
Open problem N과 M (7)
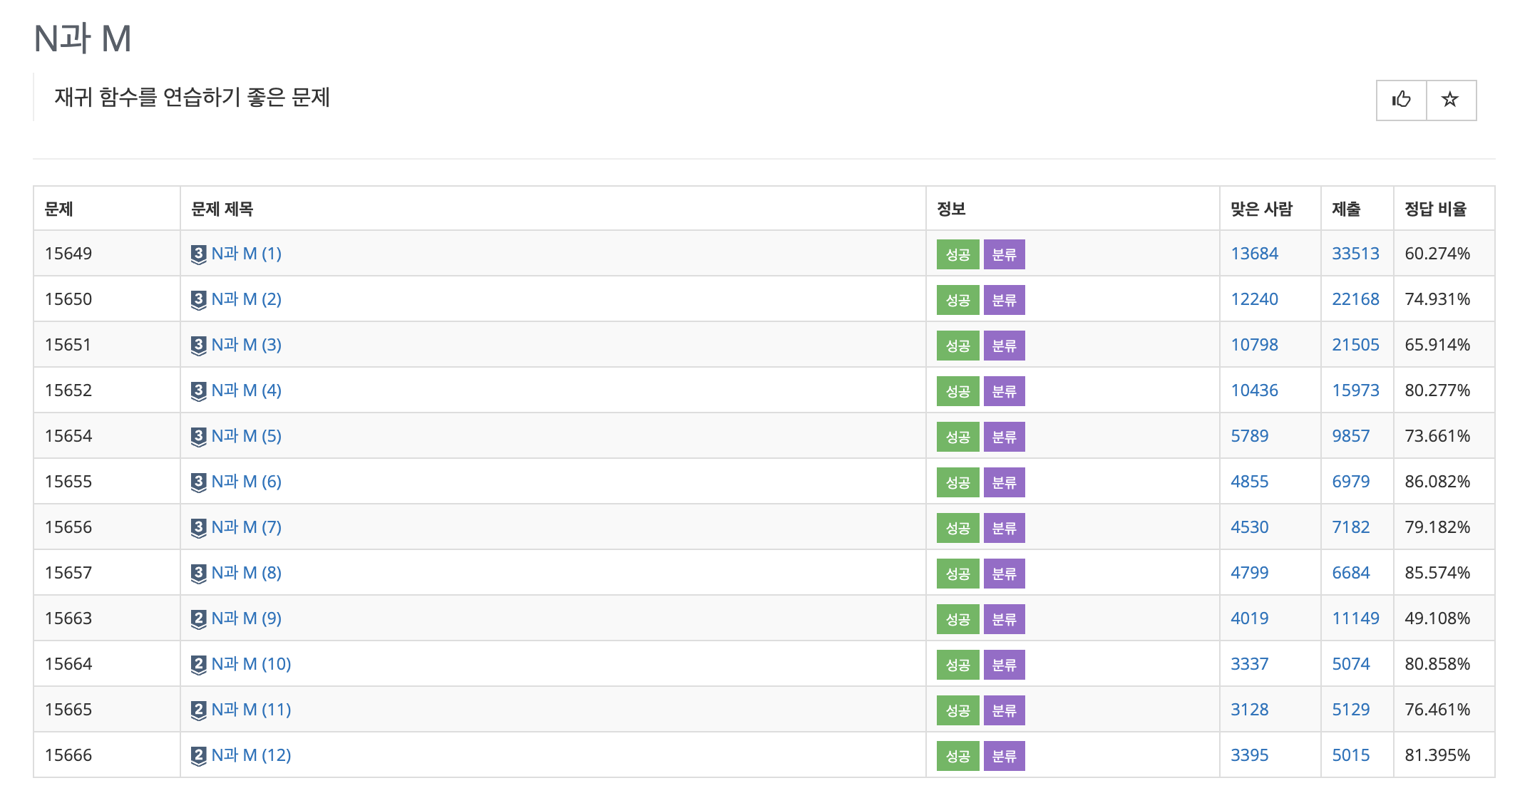point(246,527)
